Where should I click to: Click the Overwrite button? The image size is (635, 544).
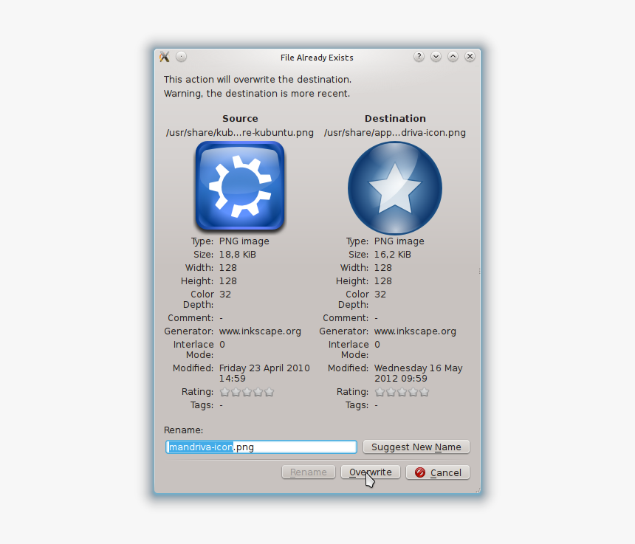coord(371,472)
